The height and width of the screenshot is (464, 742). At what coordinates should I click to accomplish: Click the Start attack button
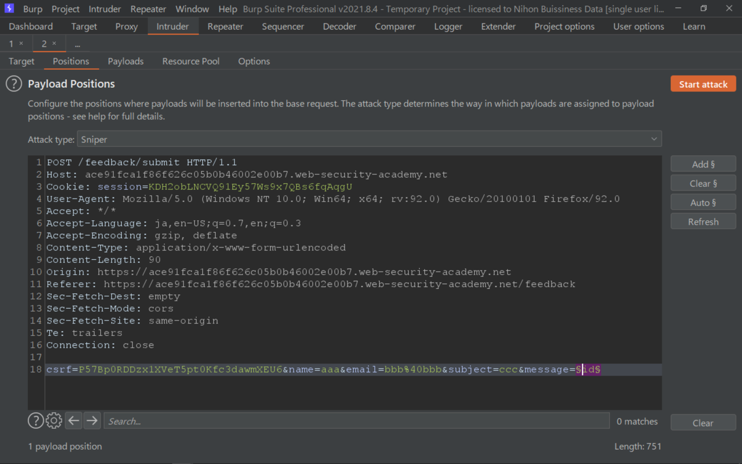[x=703, y=84]
